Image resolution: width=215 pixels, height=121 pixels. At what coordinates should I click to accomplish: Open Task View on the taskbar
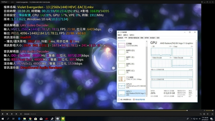point(13,119)
